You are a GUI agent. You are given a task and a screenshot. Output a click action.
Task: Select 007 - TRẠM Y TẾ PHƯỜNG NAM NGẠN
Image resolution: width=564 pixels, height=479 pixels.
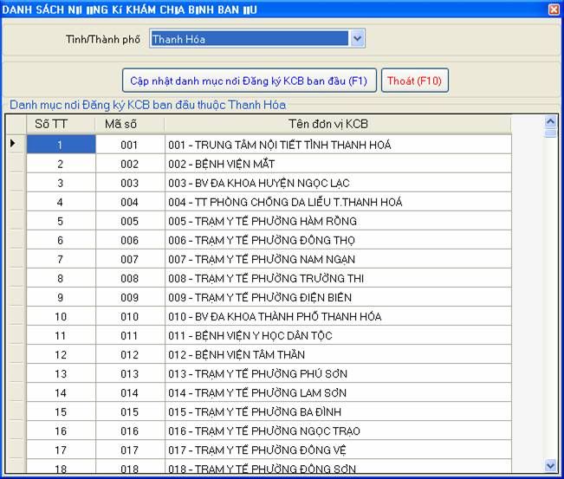point(338,259)
